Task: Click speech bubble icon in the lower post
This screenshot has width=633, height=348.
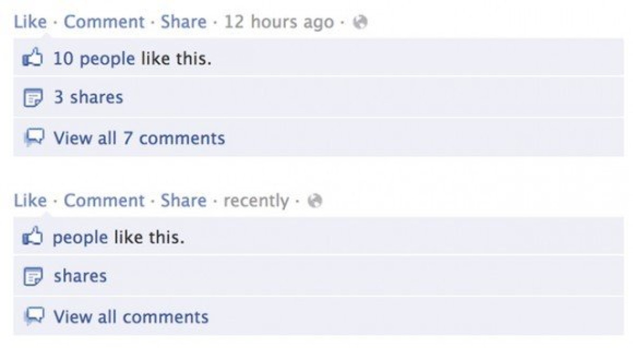Action: pos(33,317)
